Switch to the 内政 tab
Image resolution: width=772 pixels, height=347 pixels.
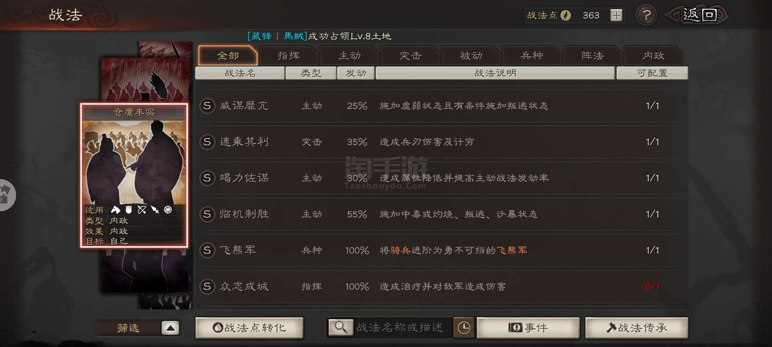(x=653, y=56)
